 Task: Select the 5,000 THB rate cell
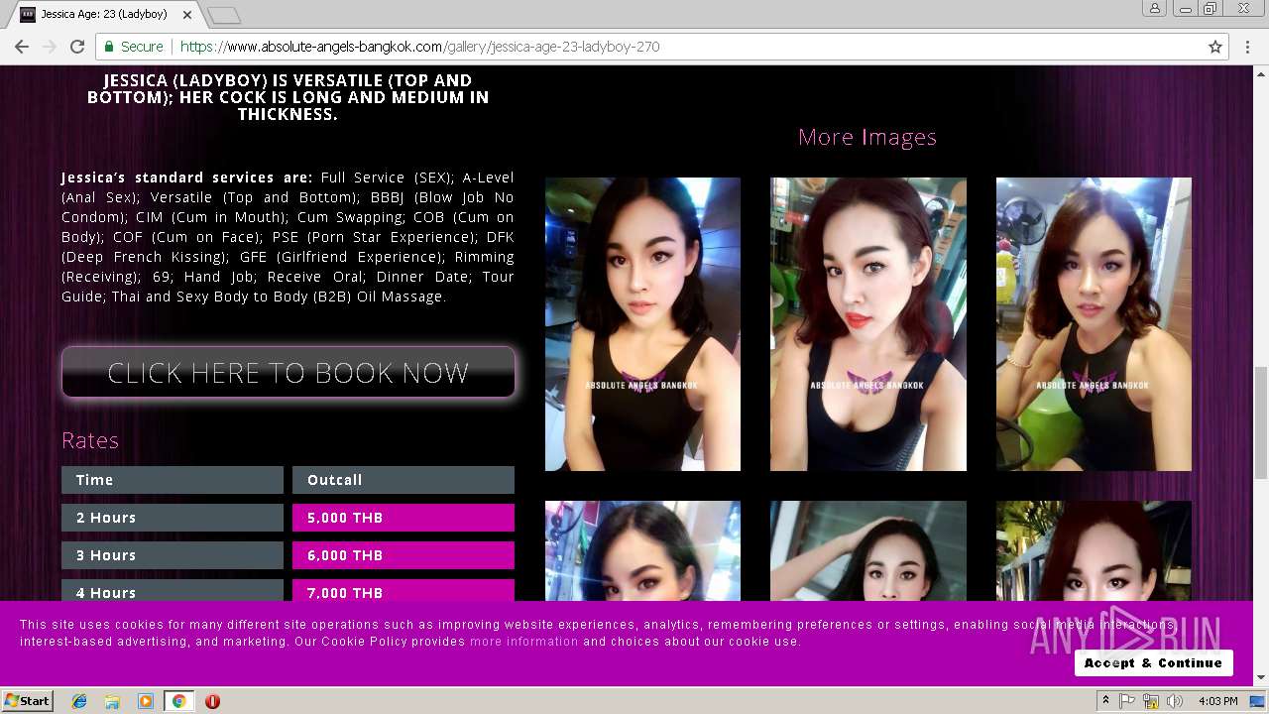point(404,518)
